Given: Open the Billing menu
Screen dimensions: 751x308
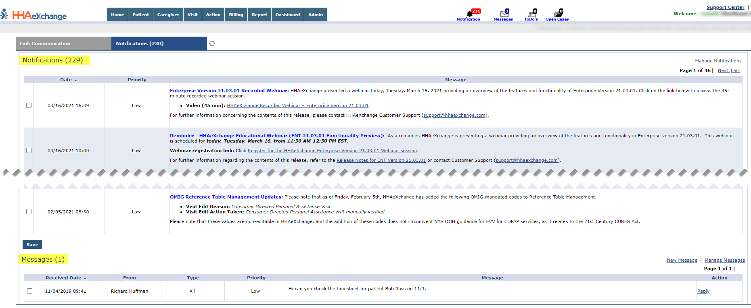Looking at the screenshot, I should tap(236, 15).
